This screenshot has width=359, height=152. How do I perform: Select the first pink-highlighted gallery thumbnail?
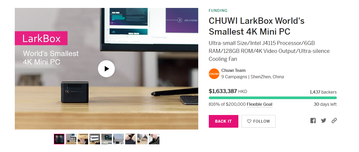[x=59, y=139]
